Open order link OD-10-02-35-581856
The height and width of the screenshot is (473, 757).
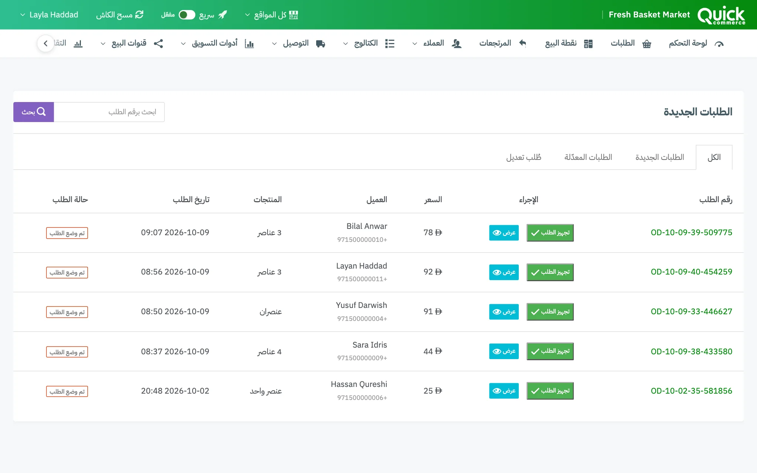click(x=691, y=391)
